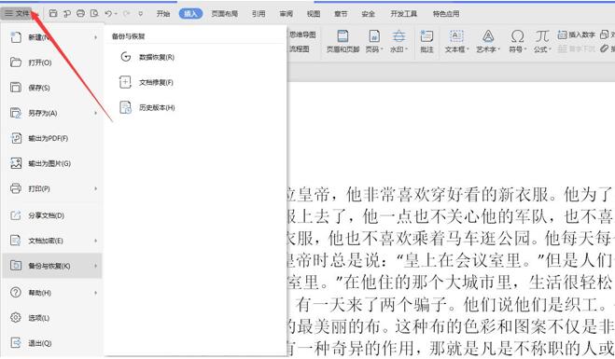Open the 特色应用 tab
This screenshot has width=615, height=359.
tap(446, 14)
